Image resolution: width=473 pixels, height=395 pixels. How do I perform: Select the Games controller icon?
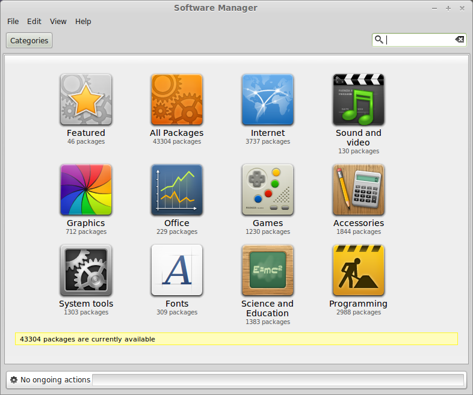268,190
